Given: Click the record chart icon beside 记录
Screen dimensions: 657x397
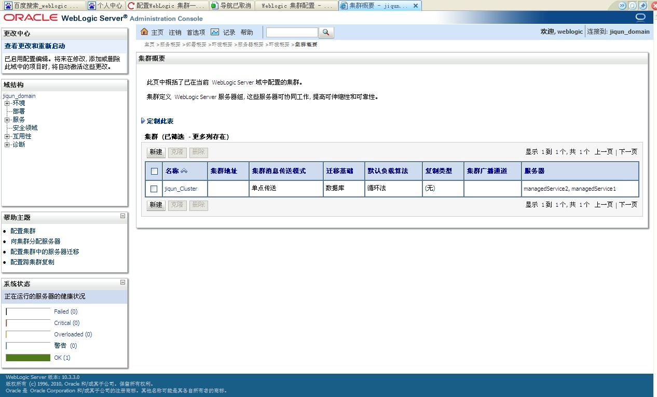Looking at the screenshot, I should 215,32.
